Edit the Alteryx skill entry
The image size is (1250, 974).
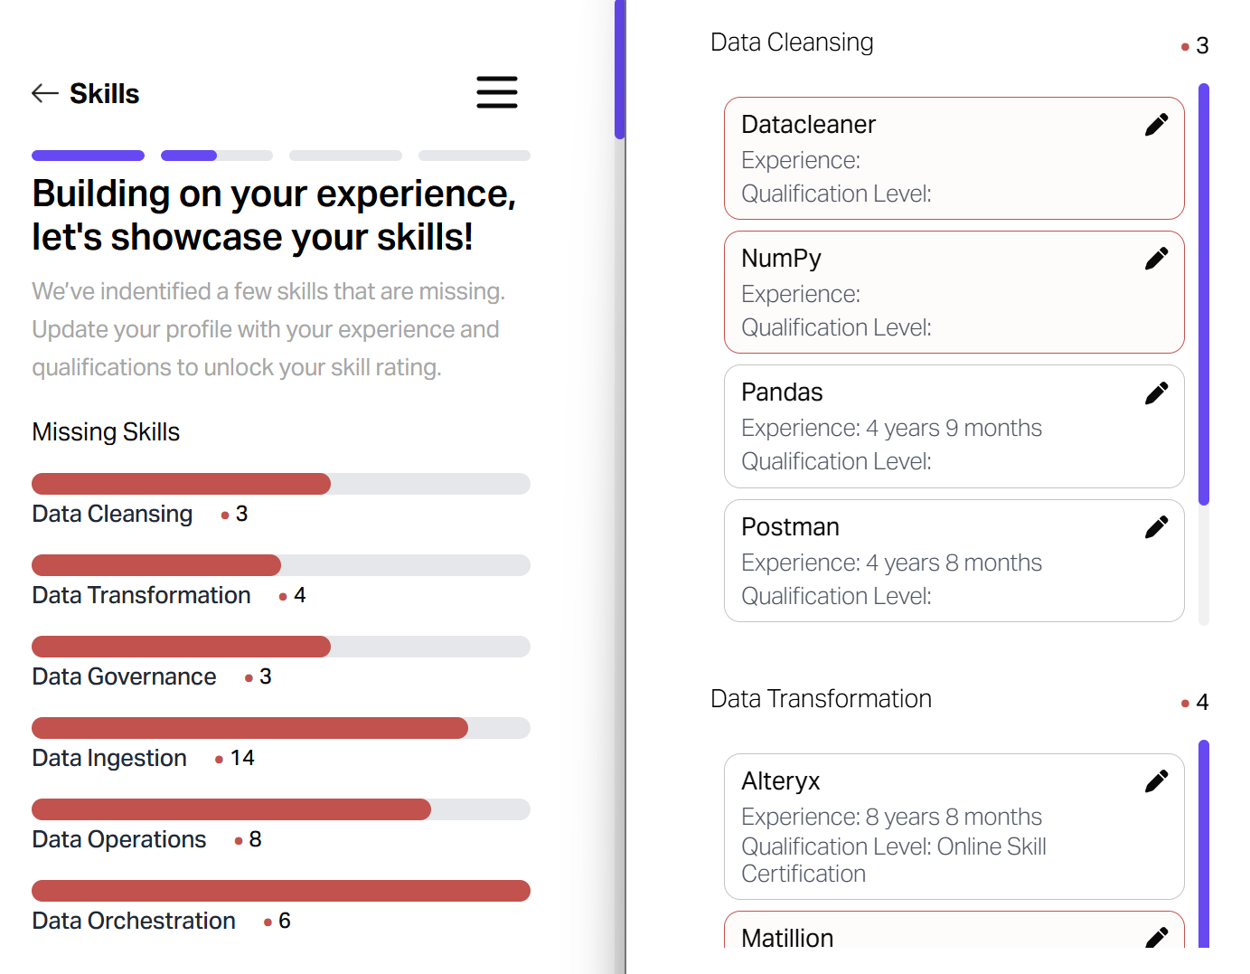[x=1156, y=781]
